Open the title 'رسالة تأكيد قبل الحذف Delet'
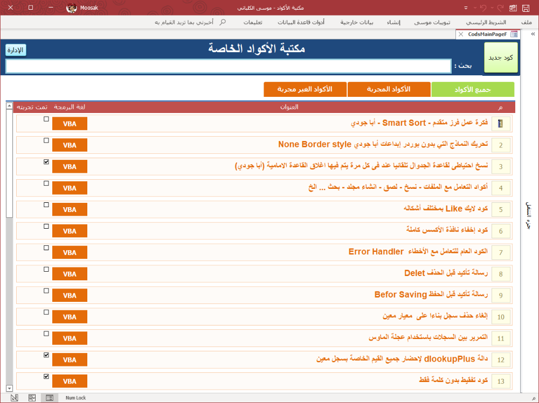 [446, 273]
